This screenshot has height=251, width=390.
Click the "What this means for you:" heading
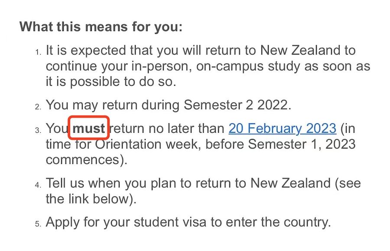[101, 27]
